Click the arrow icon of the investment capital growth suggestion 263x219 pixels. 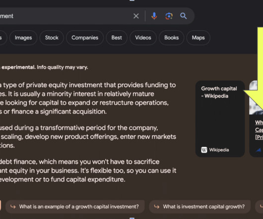tap(156, 207)
